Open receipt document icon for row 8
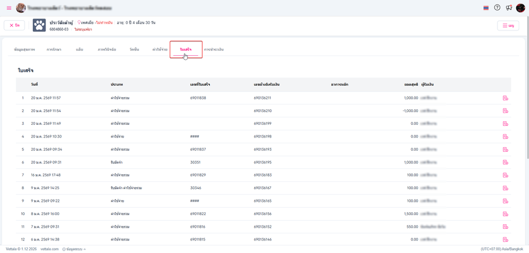 [x=505, y=188]
